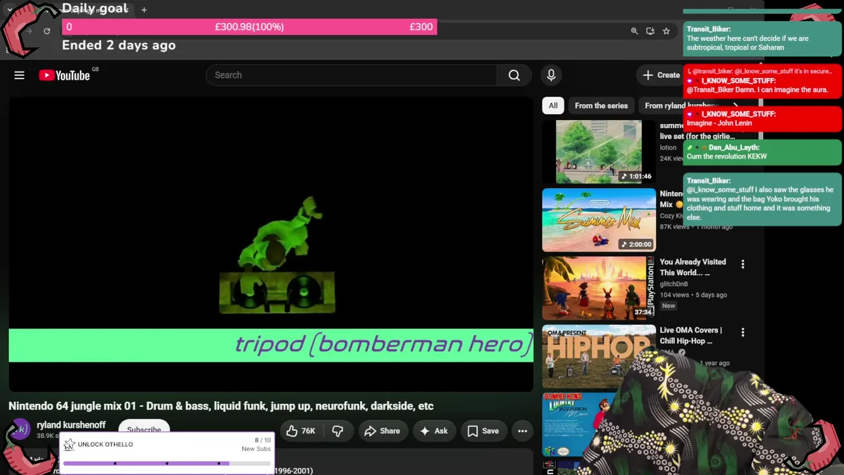
Task: Open the OMA Present Hip-Hop thumbnail
Action: 599,356
